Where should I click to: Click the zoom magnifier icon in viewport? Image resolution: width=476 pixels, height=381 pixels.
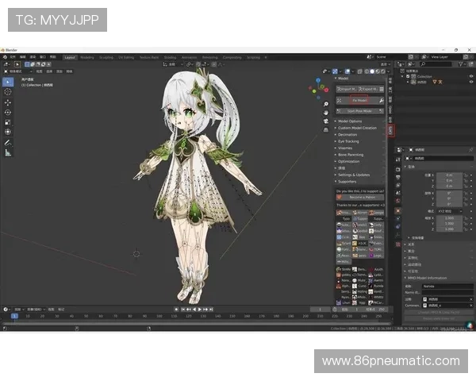pyautogui.click(x=326, y=106)
